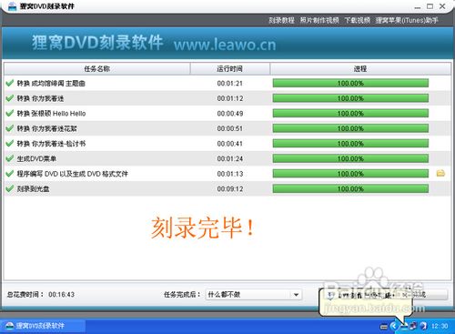
Task: Visit the www.leawo.cn link in the banner
Action: [225, 45]
